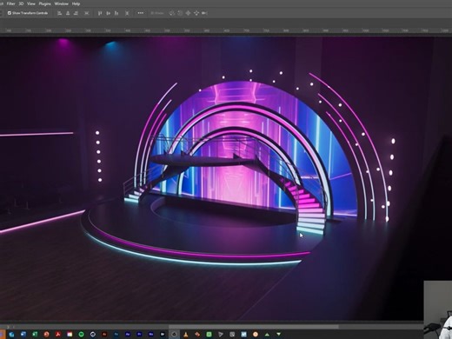Open VLC media player from the taskbar
The image size is (452, 339).
point(186,335)
